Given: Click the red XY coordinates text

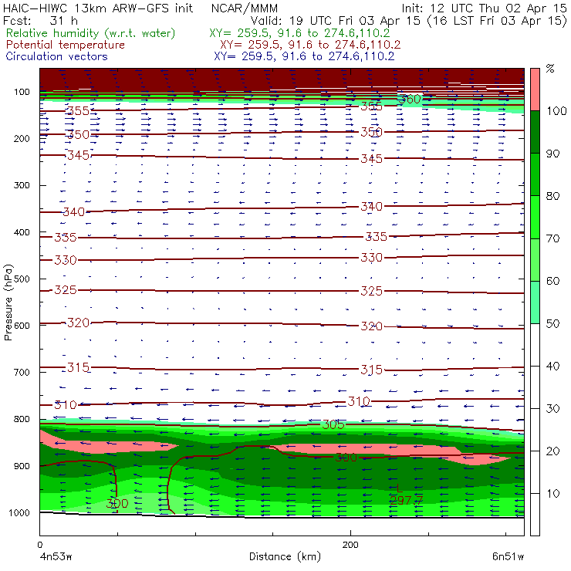Looking at the screenshot, I should (310, 45).
